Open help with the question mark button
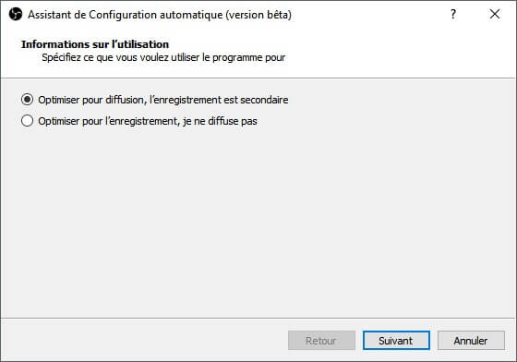517x362 pixels. pos(453,14)
